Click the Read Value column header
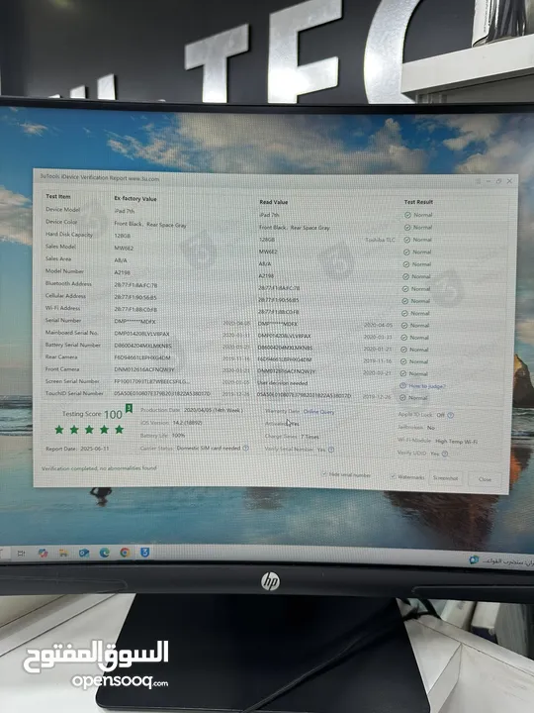The image size is (534, 713). (274, 202)
